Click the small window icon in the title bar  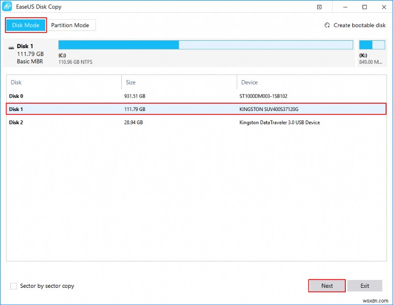318,6
